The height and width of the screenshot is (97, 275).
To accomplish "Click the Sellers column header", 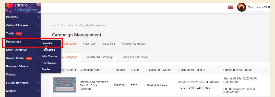I will 135,70.
